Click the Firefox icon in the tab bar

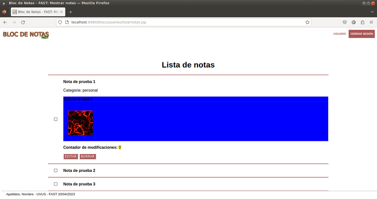pyautogui.click(x=4, y=12)
